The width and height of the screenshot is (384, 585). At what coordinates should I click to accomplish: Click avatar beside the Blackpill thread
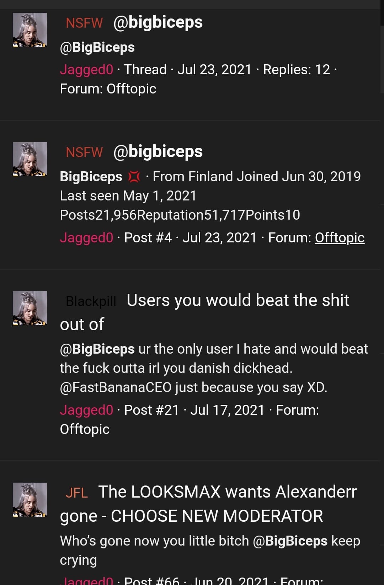pyautogui.click(x=30, y=308)
